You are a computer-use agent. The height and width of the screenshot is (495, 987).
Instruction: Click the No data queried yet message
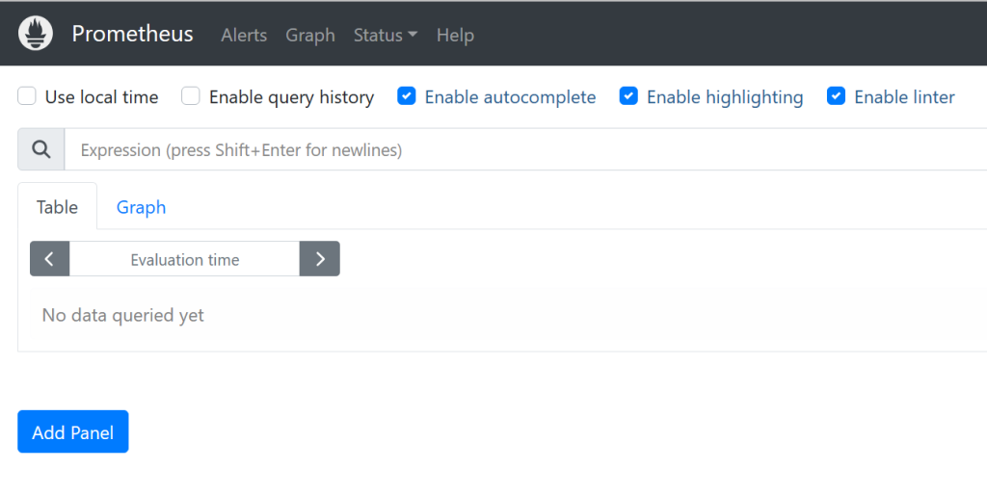coord(123,315)
